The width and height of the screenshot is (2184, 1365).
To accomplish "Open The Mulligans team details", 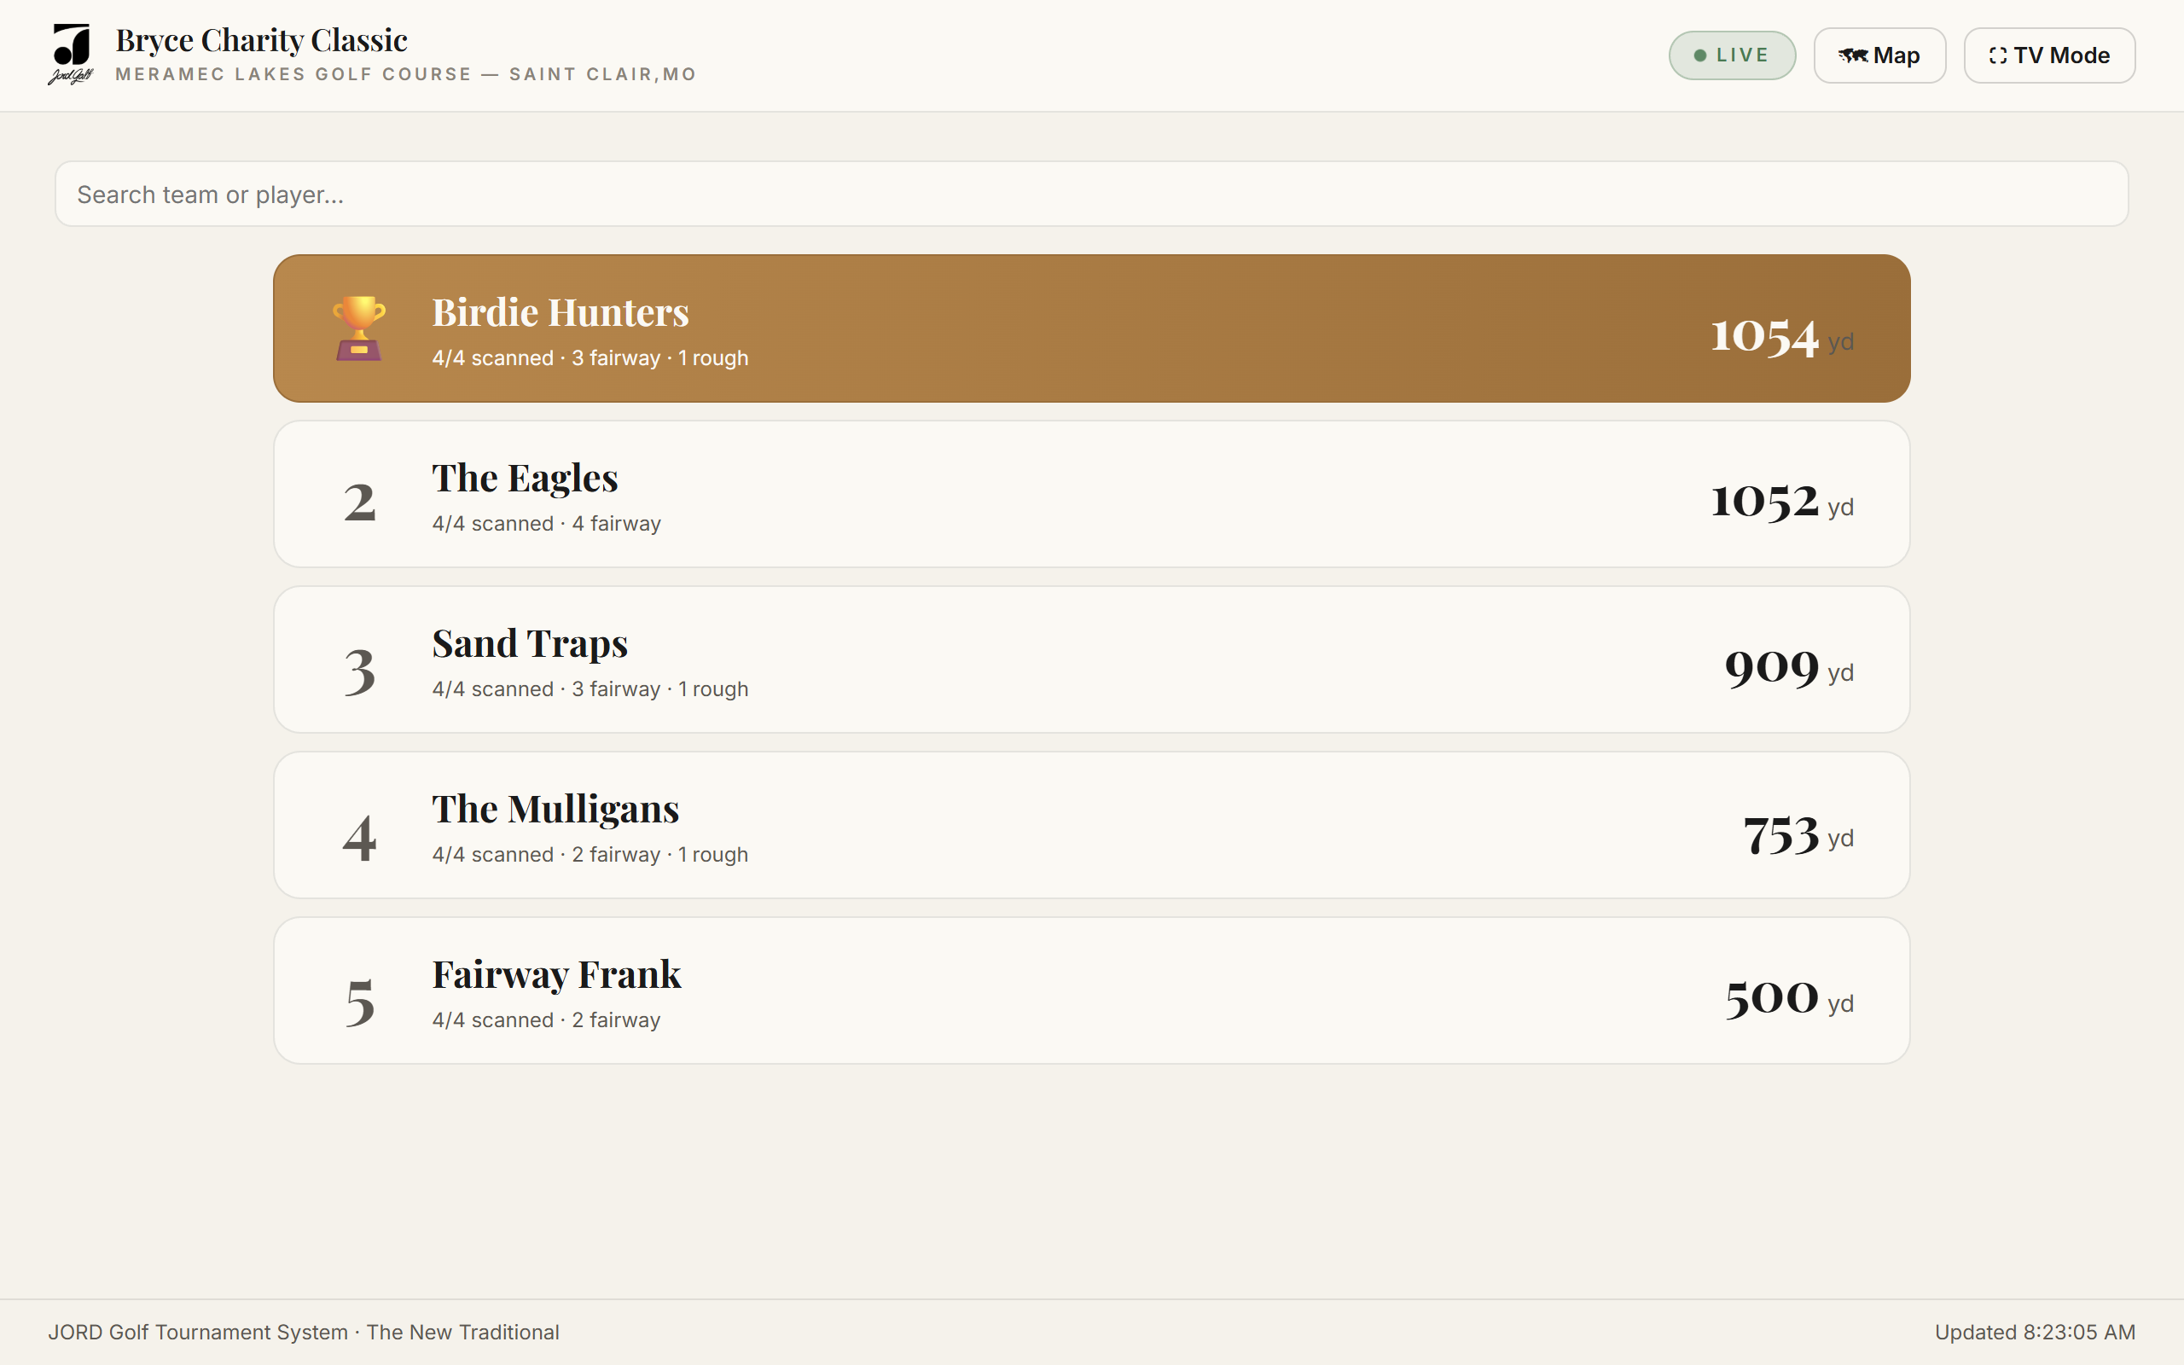I will click(x=1091, y=825).
